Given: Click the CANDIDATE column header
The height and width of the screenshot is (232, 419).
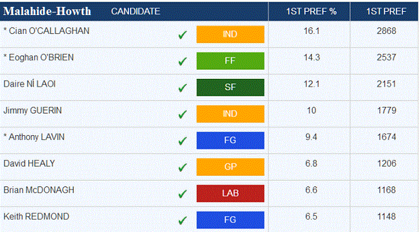Looking at the screenshot, I should 136,11.
